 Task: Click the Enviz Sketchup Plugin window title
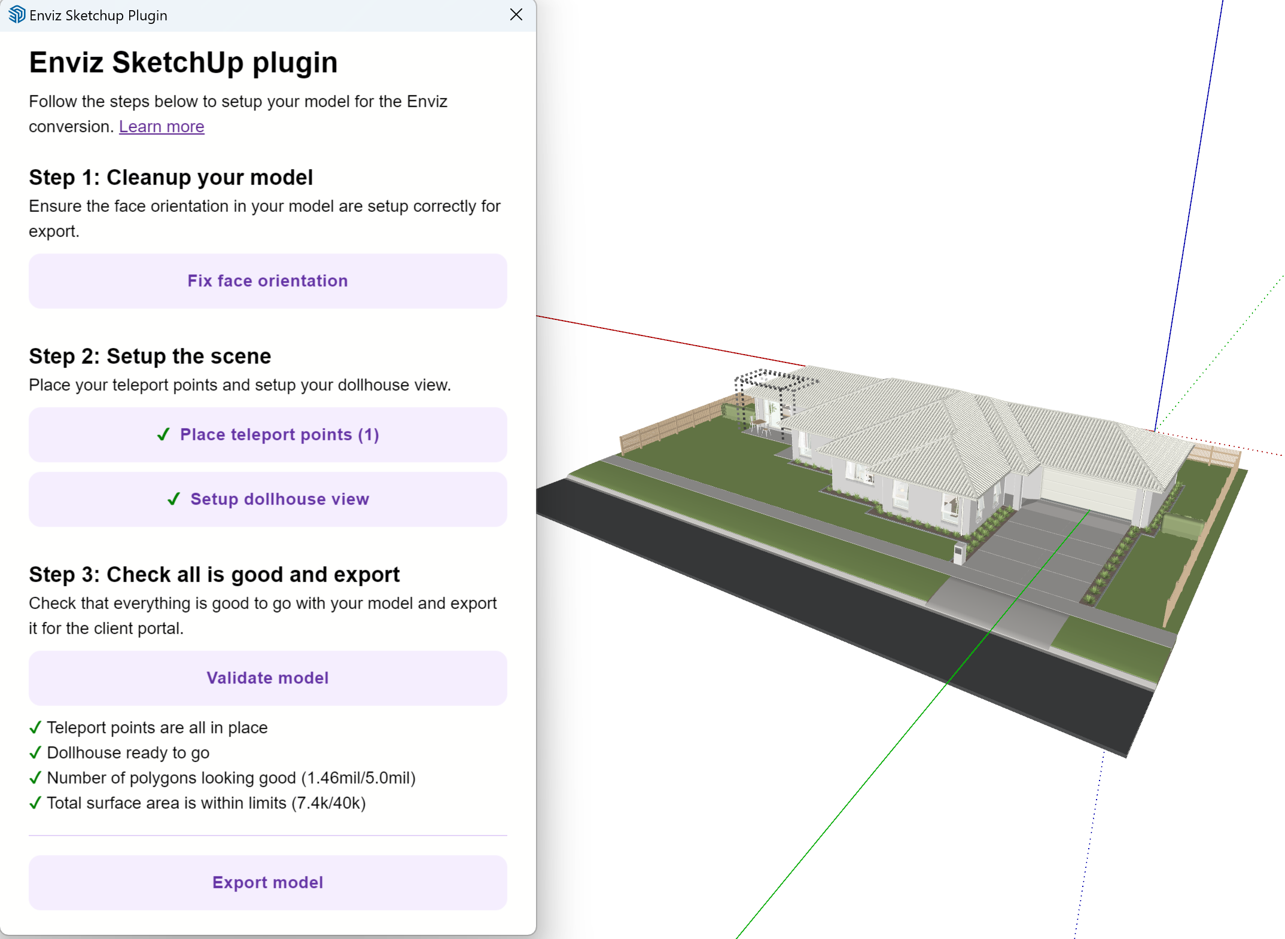pyautogui.click(x=98, y=16)
